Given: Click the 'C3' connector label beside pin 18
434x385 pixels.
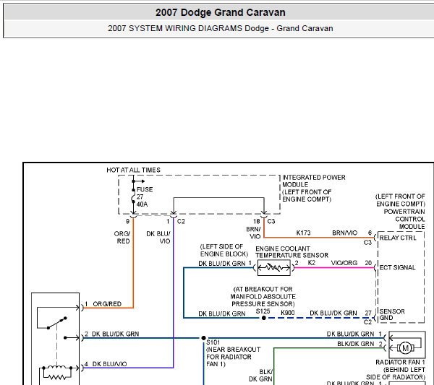Looking at the screenshot, I should click(x=271, y=221).
